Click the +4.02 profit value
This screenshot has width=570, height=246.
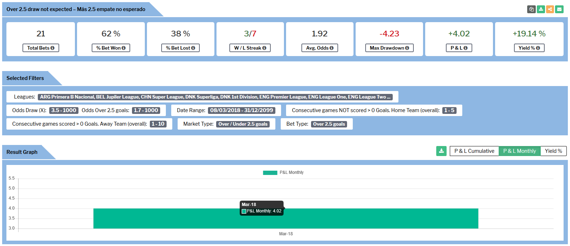pos(459,34)
